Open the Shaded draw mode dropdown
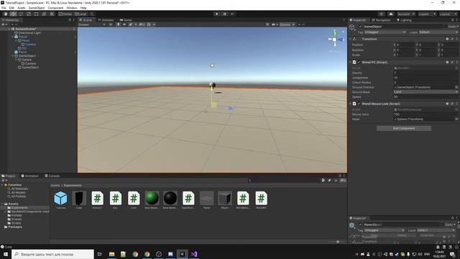 tap(92, 24)
